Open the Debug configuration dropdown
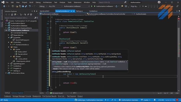Screen dimensions: 181x102 pyautogui.click(x=43, y=6)
